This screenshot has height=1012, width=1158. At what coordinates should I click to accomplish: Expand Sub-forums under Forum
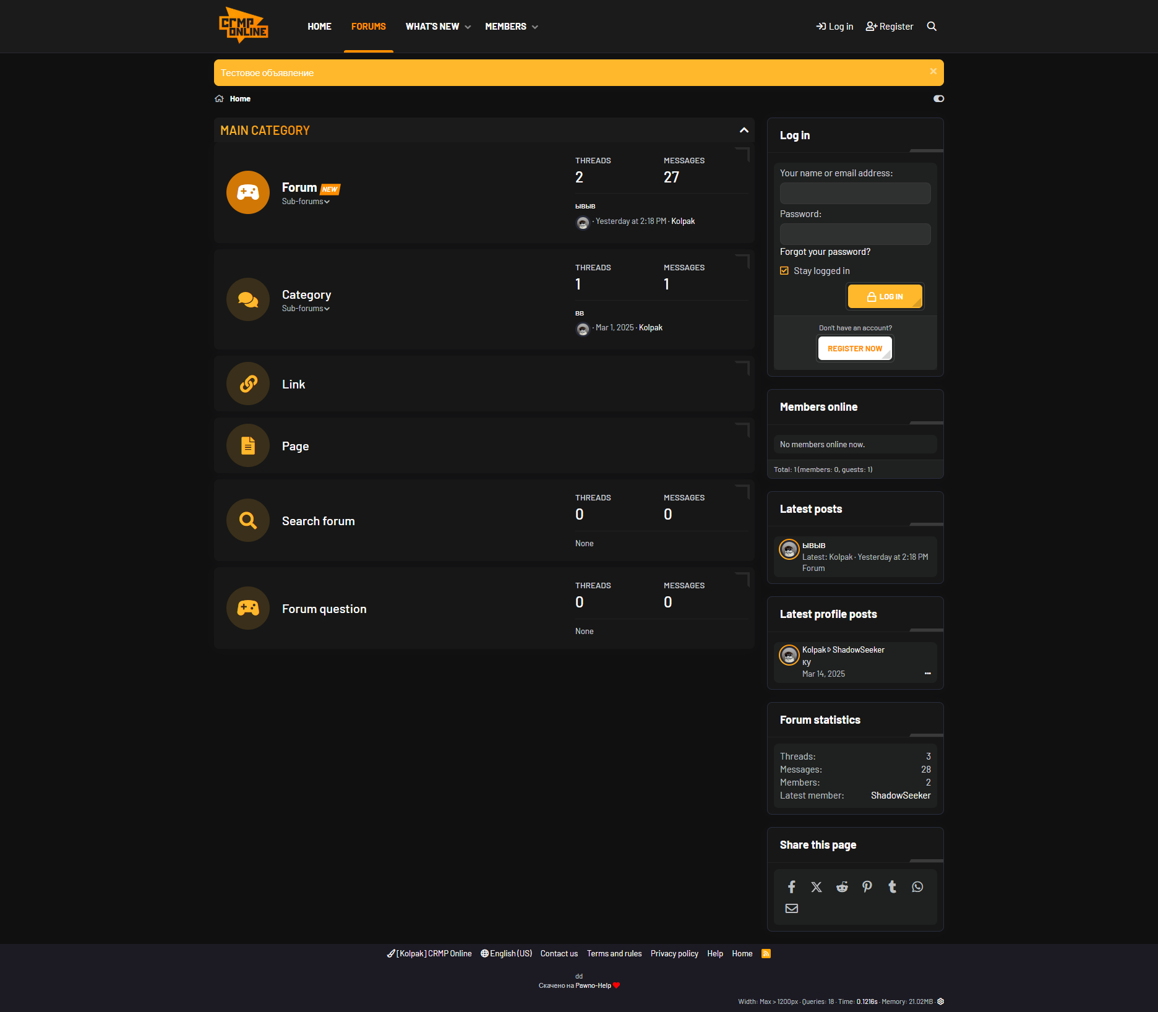306,202
